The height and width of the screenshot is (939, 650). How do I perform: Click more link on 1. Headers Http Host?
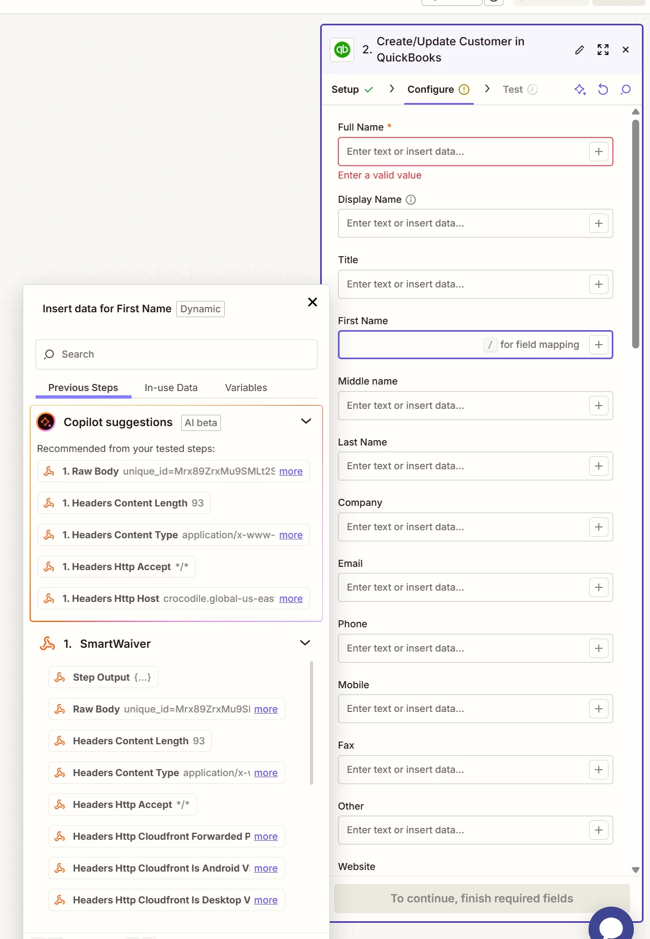pos(291,599)
